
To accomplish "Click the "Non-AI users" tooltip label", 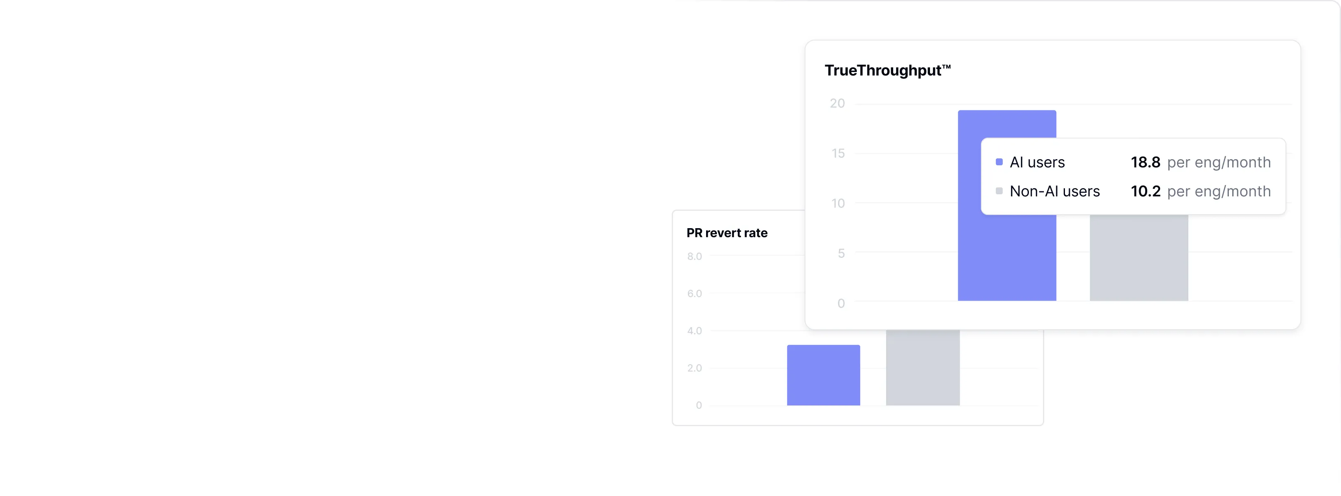I will [x=1055, y=191].
